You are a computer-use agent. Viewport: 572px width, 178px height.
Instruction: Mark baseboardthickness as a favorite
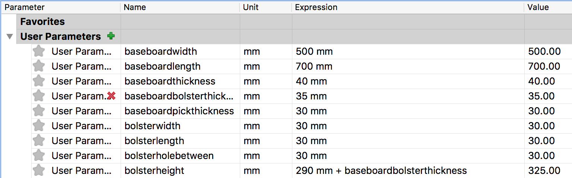39,81
